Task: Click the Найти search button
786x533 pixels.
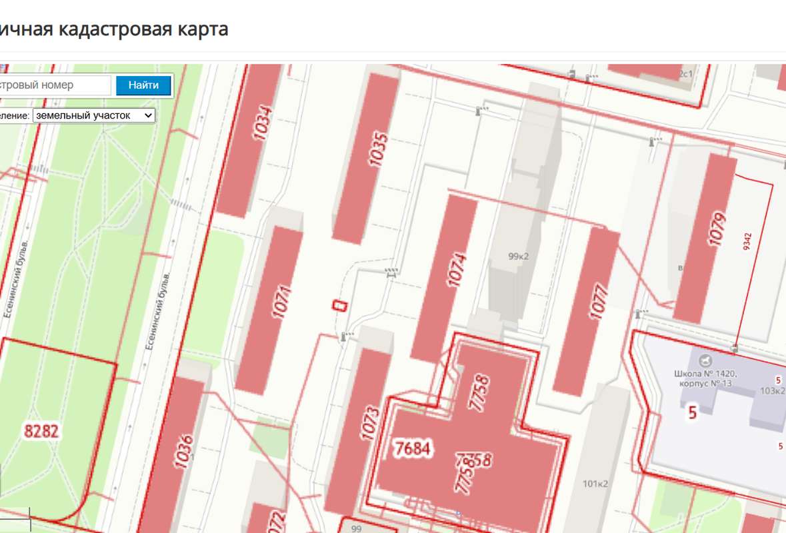Action: coord(143,85)
